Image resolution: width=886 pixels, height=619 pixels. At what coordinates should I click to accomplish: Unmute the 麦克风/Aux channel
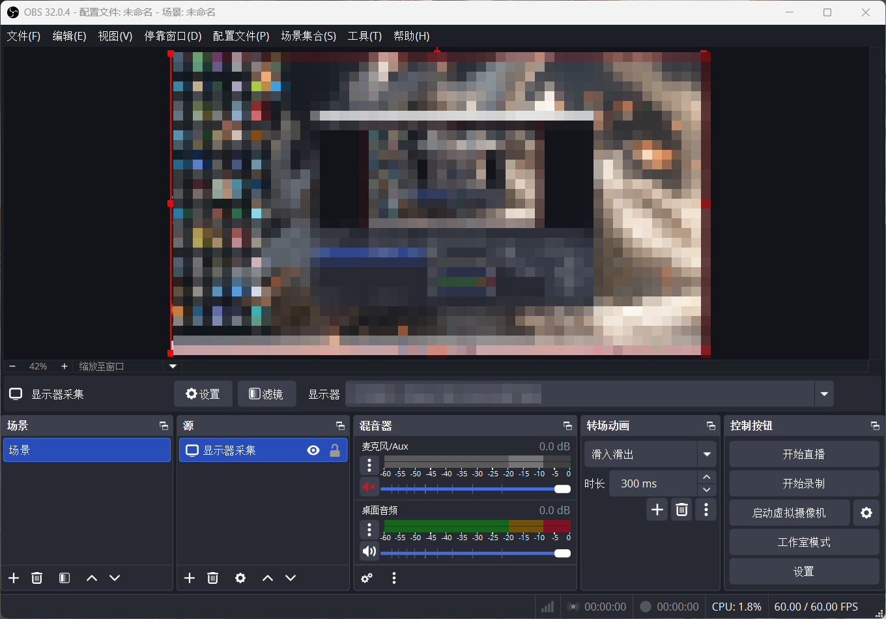(369, 487)
